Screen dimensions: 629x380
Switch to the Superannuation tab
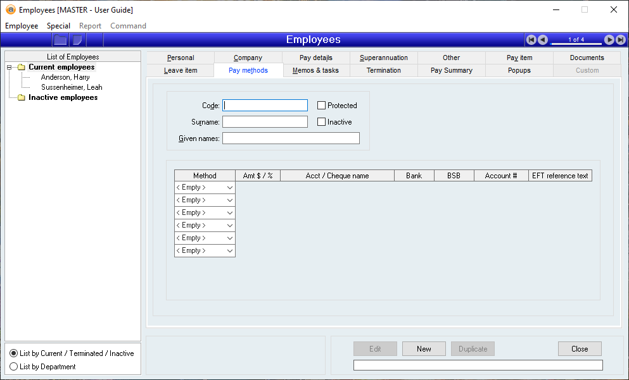(384, 58)
